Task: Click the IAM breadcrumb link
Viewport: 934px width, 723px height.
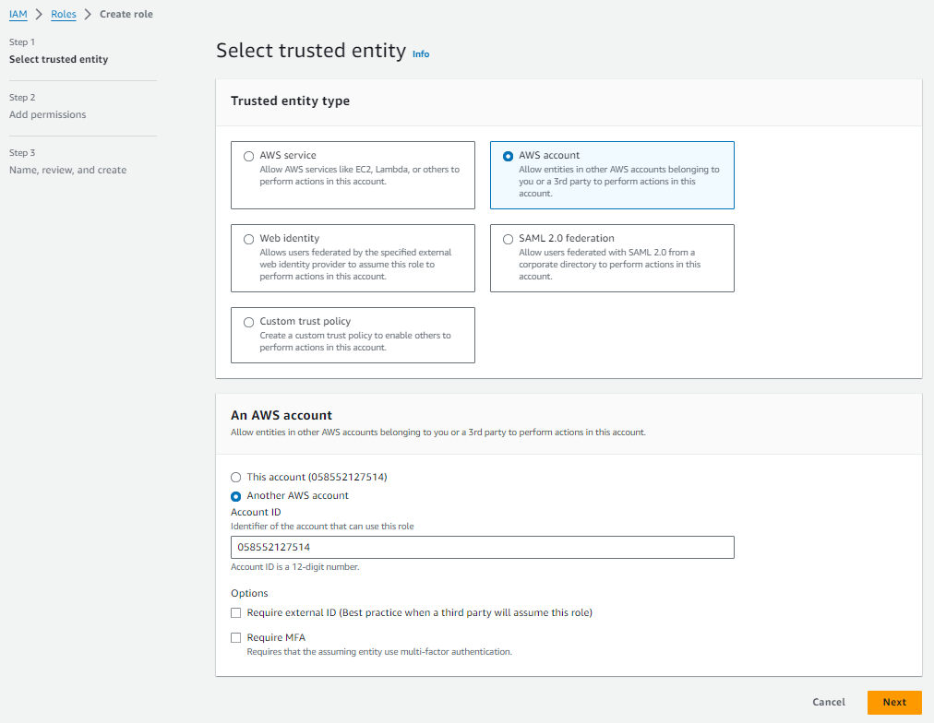Action: tap(18, 14)
